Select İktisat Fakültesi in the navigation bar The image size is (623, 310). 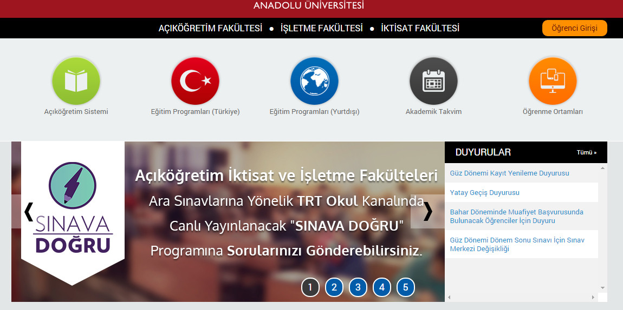(x=420, y=28)
